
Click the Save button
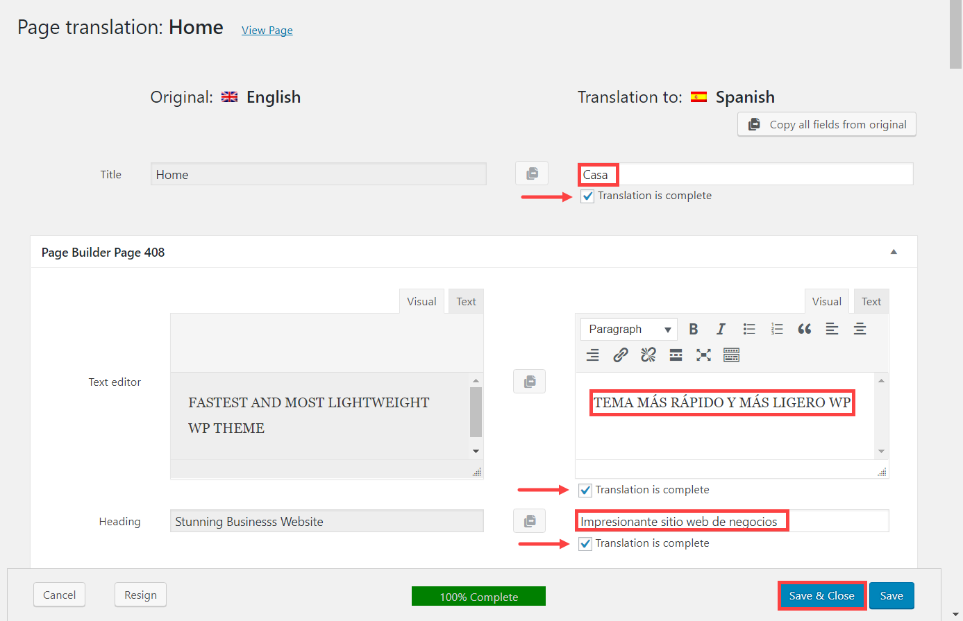coord(891,595)
